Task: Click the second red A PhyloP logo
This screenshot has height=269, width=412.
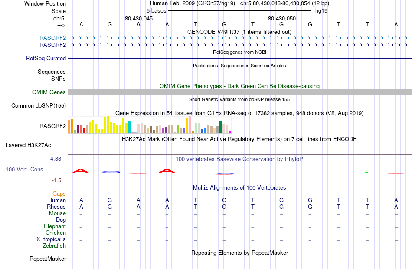Action: pos(167,171)
